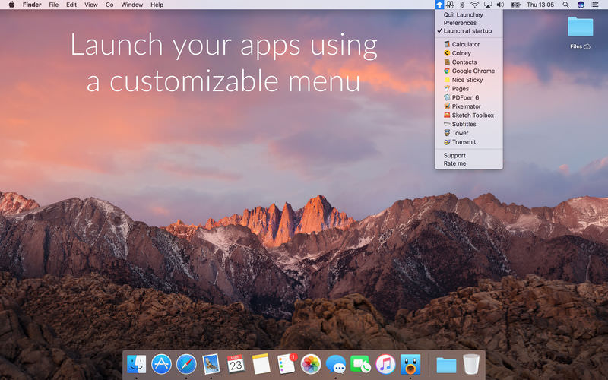
Task: Open Safari from the Dock
Action: click(x=186, y=364)
